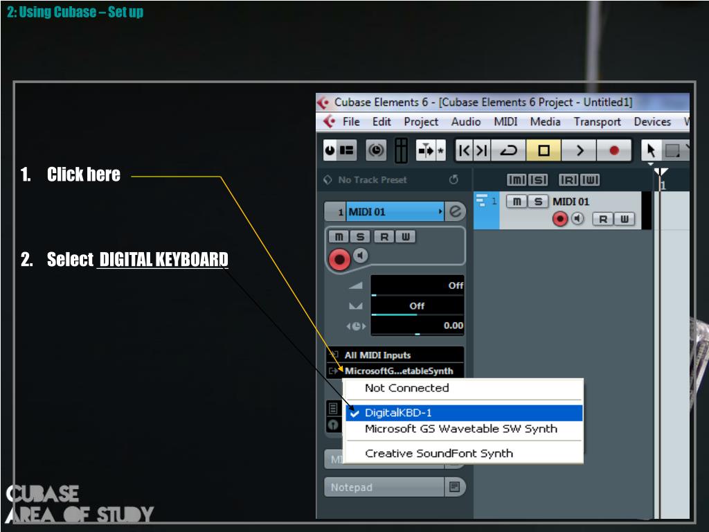Enable Read on the MIDI 01 track row
709x532 pixels.
[x=603, y=219]
